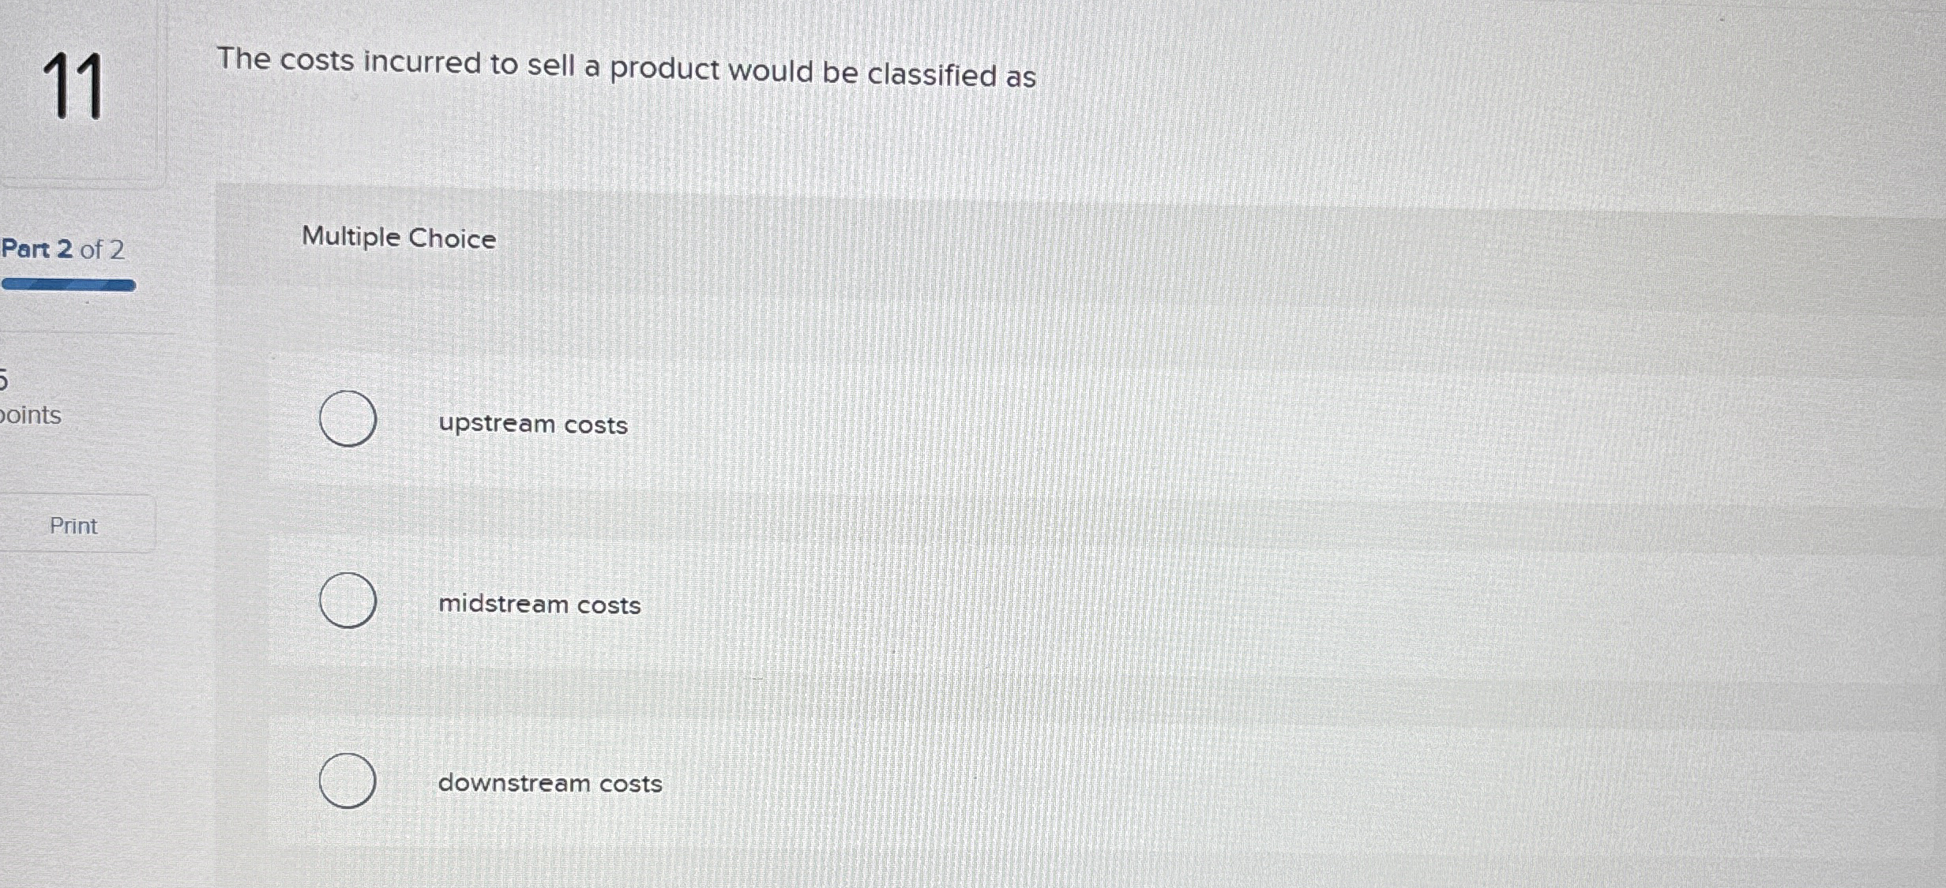Screen dimensions: 1946x888
Task: Click the upstream costs answer text
Action: coord(532,425)
